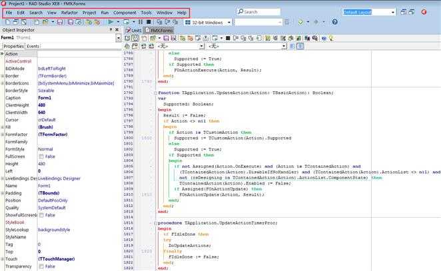The width and height of the screenshot is (441, 271).
Task: Select the Events tab in Object Inspector
Action: point(33,46)
